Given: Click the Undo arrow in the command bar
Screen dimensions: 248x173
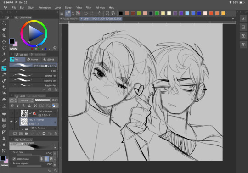Looking at the screenshot, I should coord(86,13).
